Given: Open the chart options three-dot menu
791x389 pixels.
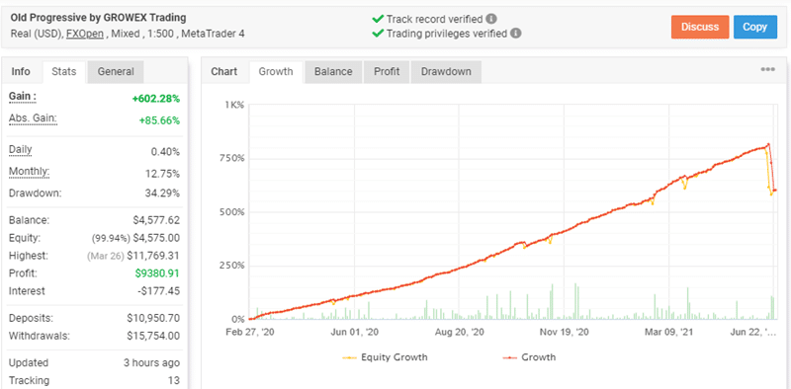Looking at the screenshot, I should click(x=768, y=69).
